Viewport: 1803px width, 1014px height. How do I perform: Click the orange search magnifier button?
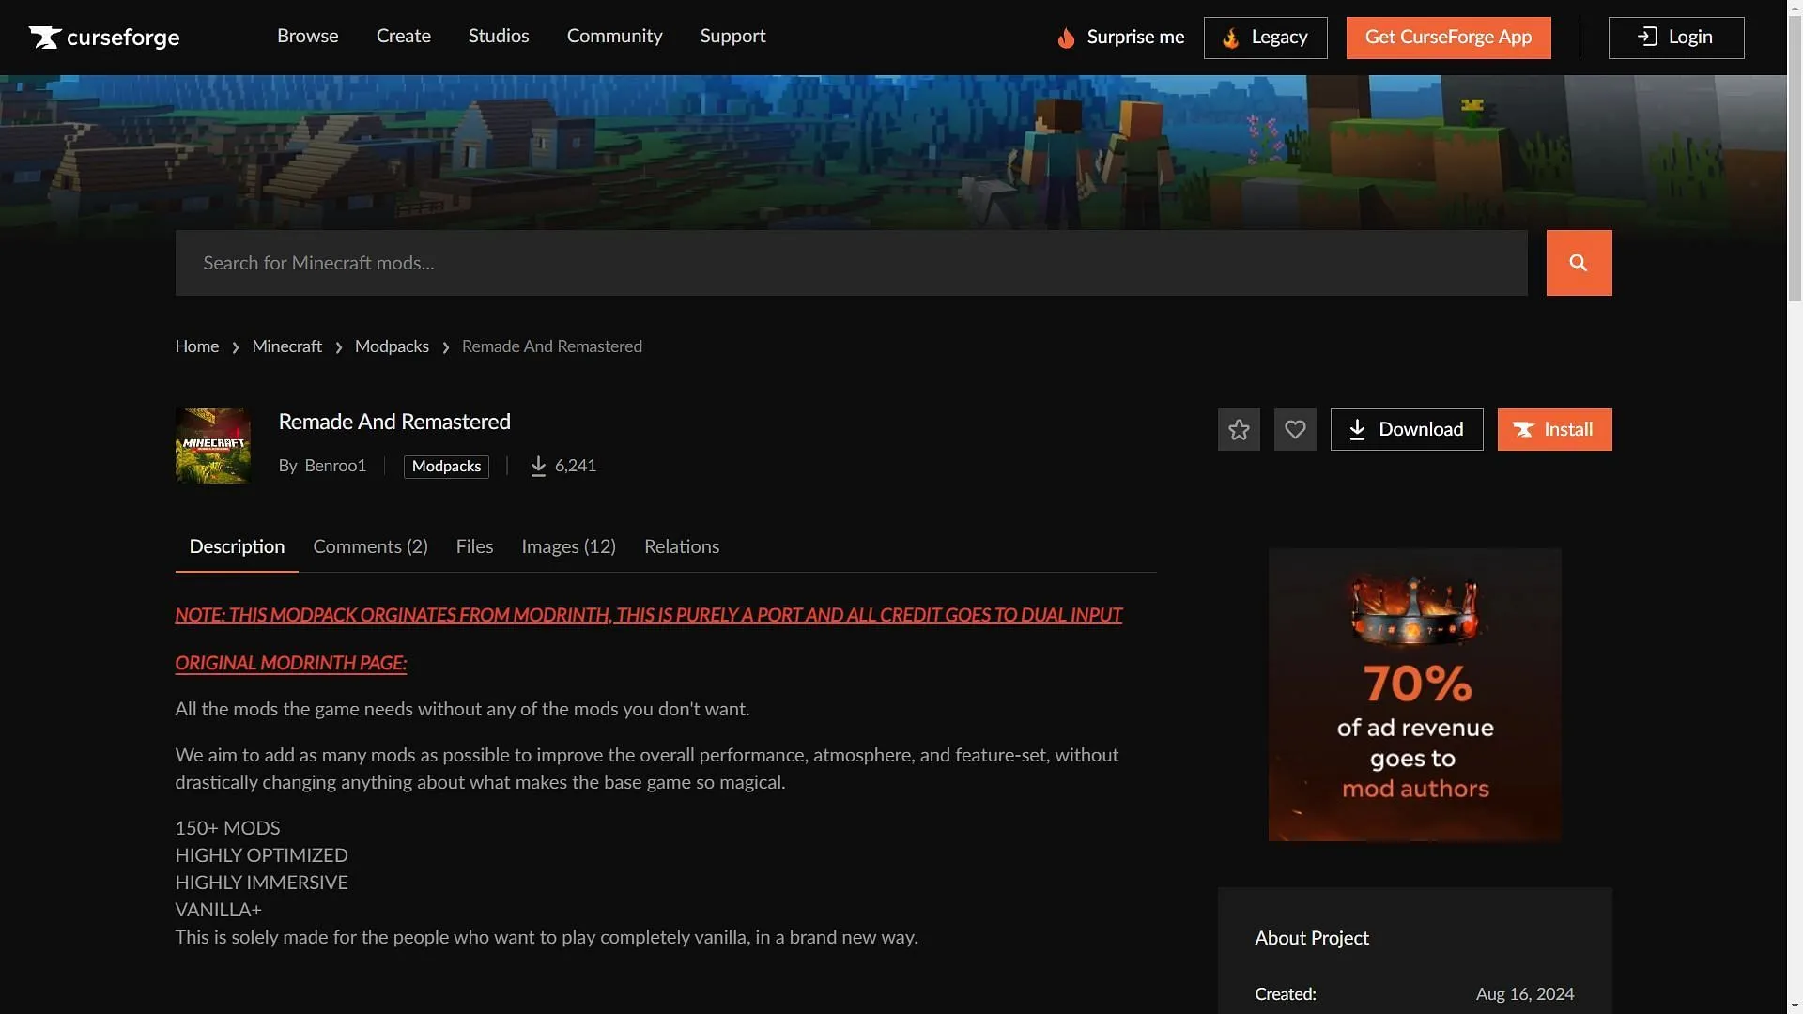pos(1579,263)
